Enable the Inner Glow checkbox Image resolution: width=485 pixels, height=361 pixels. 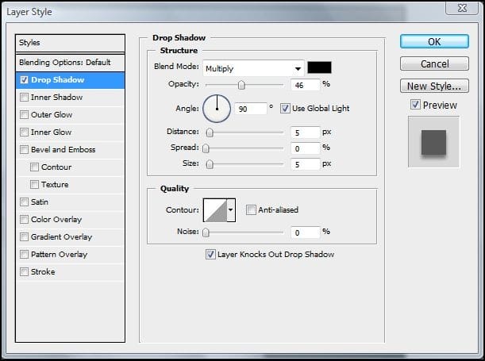tap(24, 132)
